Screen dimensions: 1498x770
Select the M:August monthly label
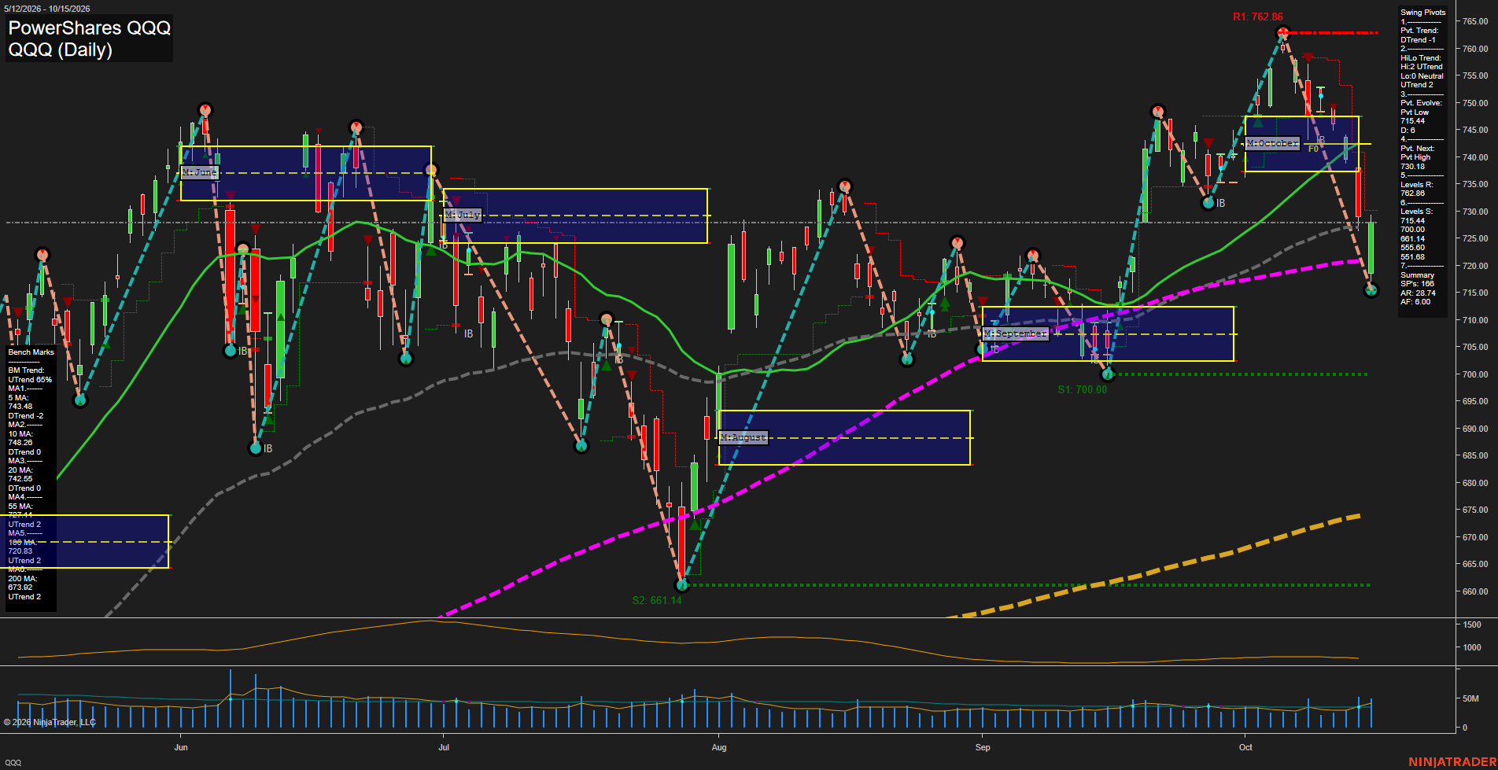743,437
